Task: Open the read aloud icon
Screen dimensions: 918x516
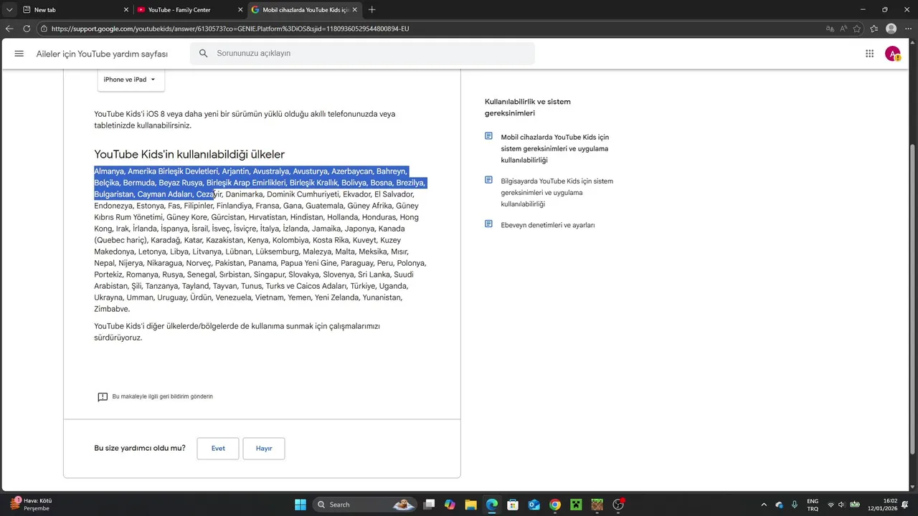Action: (843, 29)
